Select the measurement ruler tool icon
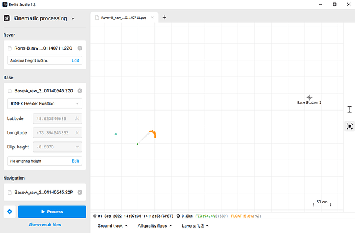 [350, 110]
